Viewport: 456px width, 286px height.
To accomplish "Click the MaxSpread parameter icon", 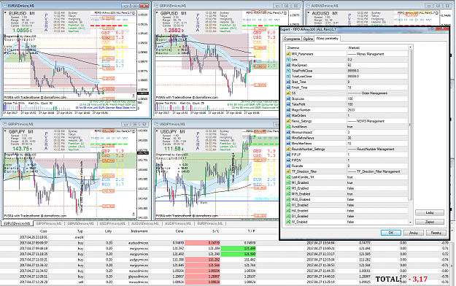I will coord(288,65).
